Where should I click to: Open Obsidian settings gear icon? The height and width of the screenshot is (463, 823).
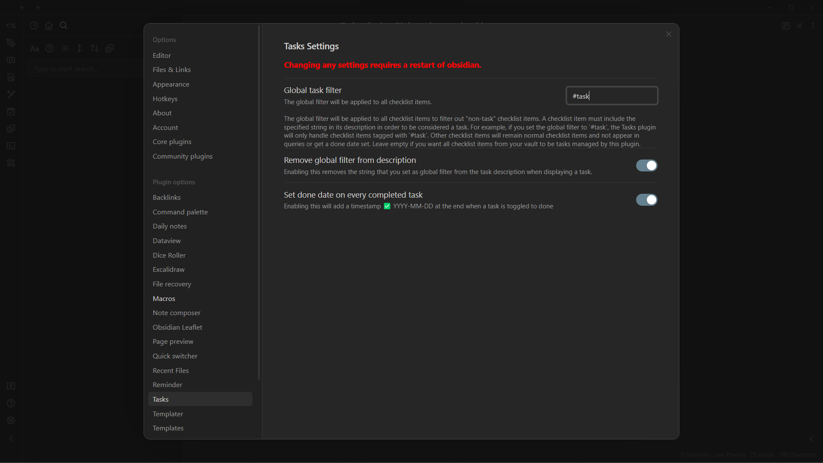tap(11, 420)
